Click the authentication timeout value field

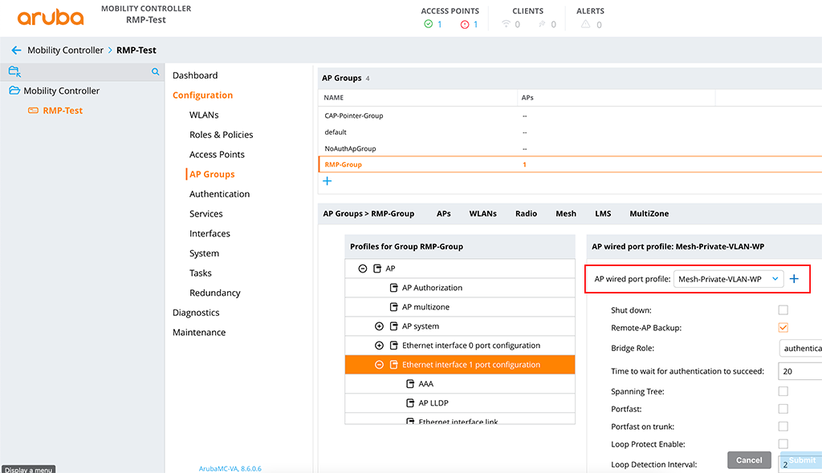tap(803, 370)
